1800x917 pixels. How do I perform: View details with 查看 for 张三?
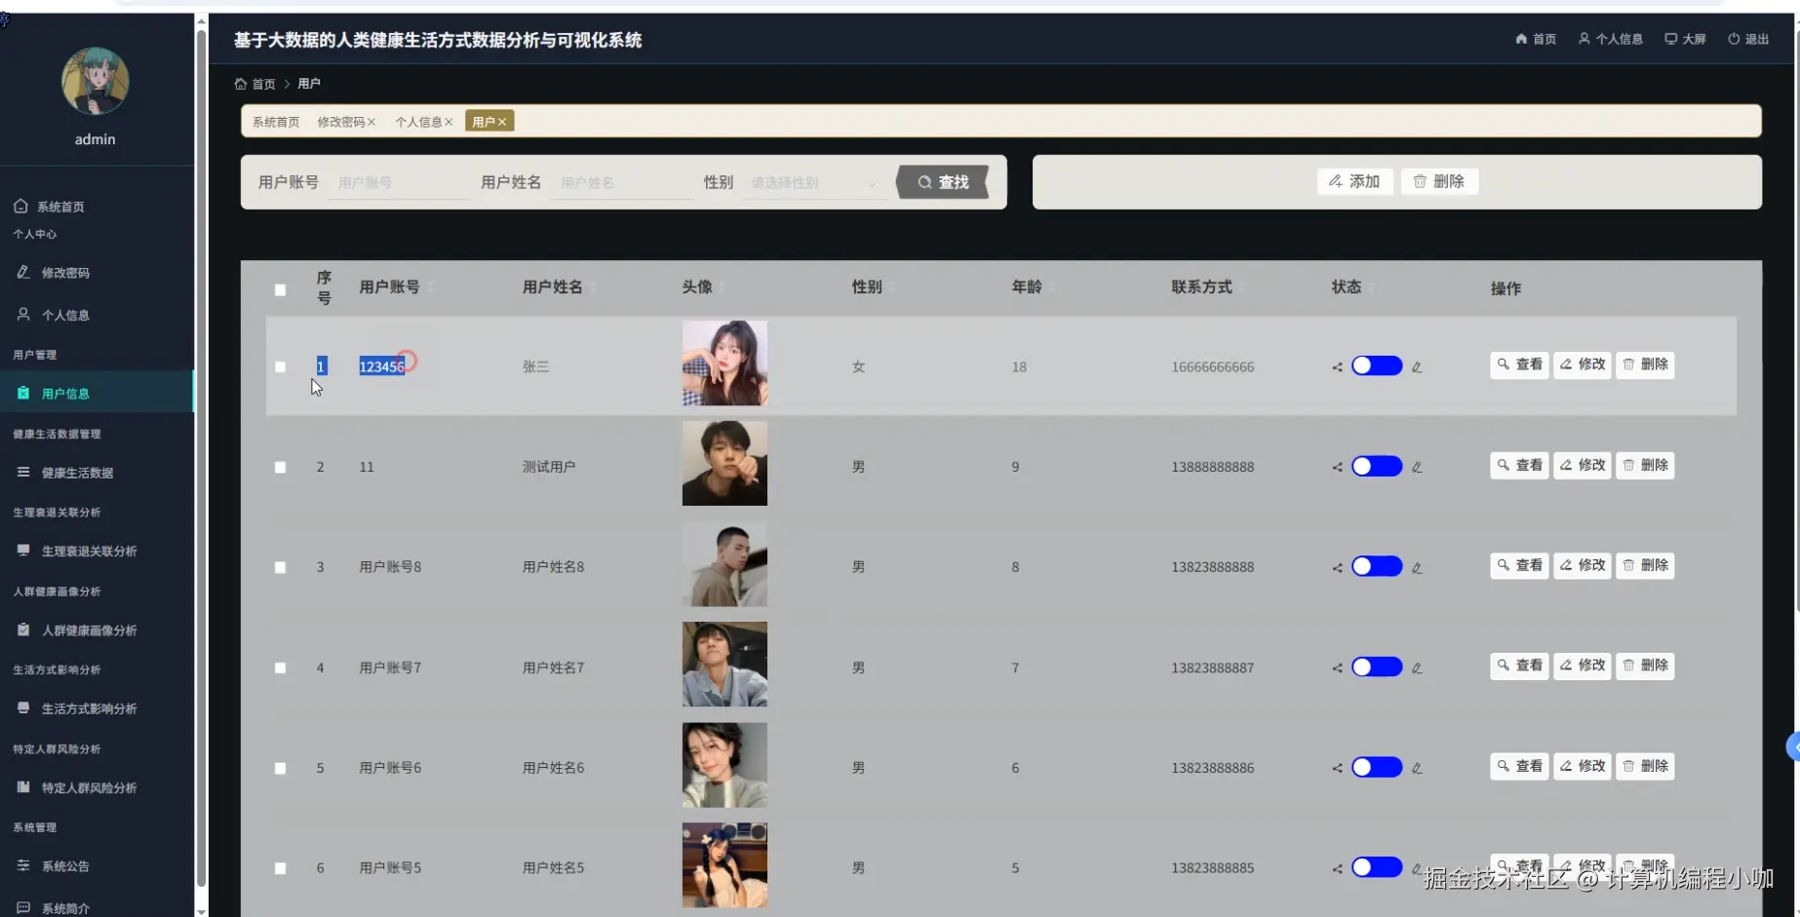(1519, 364)
